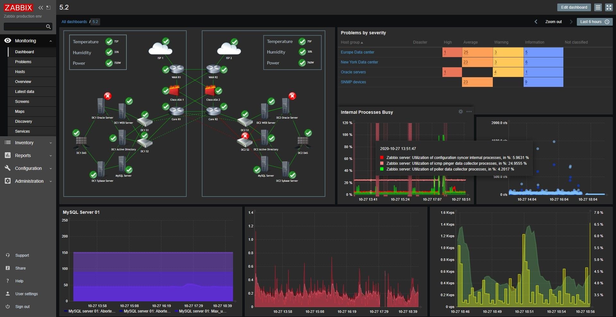Sign out using the power icon
This screenshot has height=317, width=616.
pos(7,306)
